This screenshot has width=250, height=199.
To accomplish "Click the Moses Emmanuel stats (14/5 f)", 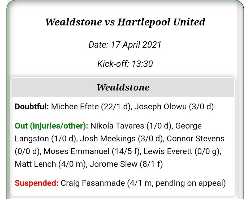I will pos(127,151).
